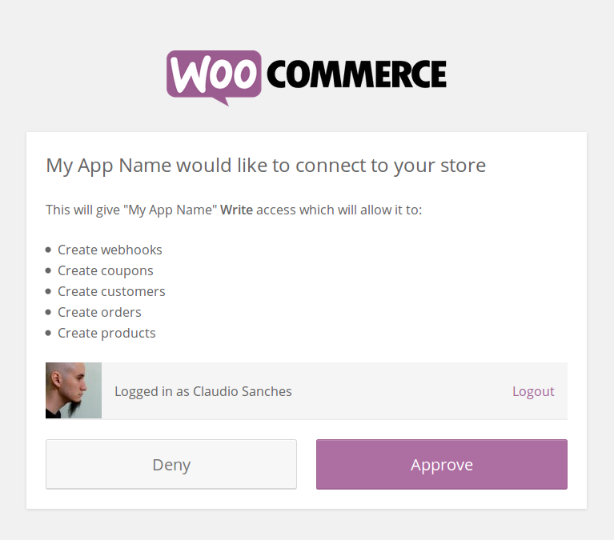Click the Logout link
Viewport: 614px width, 540px height.
(533, 391)
